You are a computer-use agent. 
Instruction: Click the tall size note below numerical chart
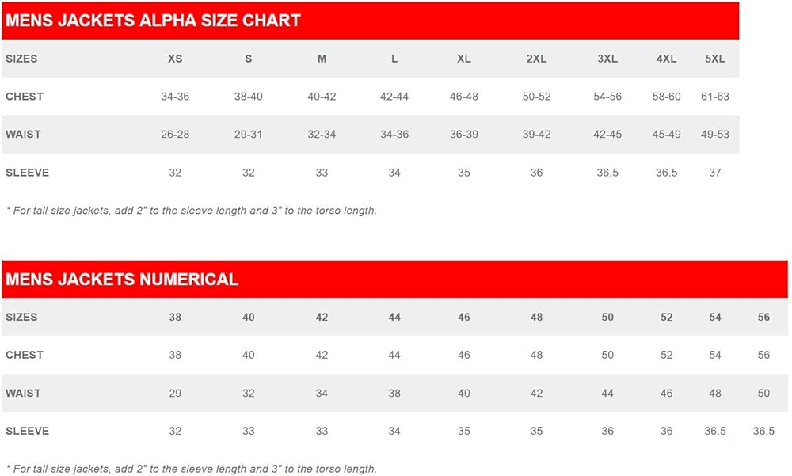click(x=191, y=469)
